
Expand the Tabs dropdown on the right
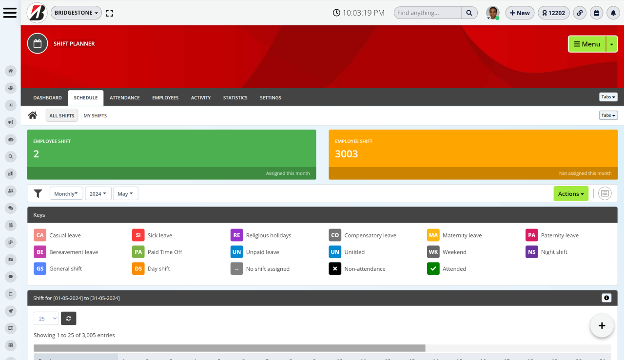tap(608, 97)
